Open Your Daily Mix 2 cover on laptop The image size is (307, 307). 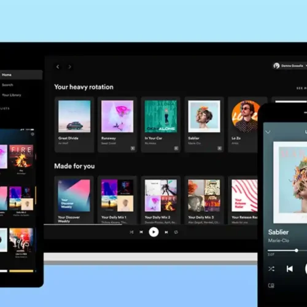(x=161, y=196)
